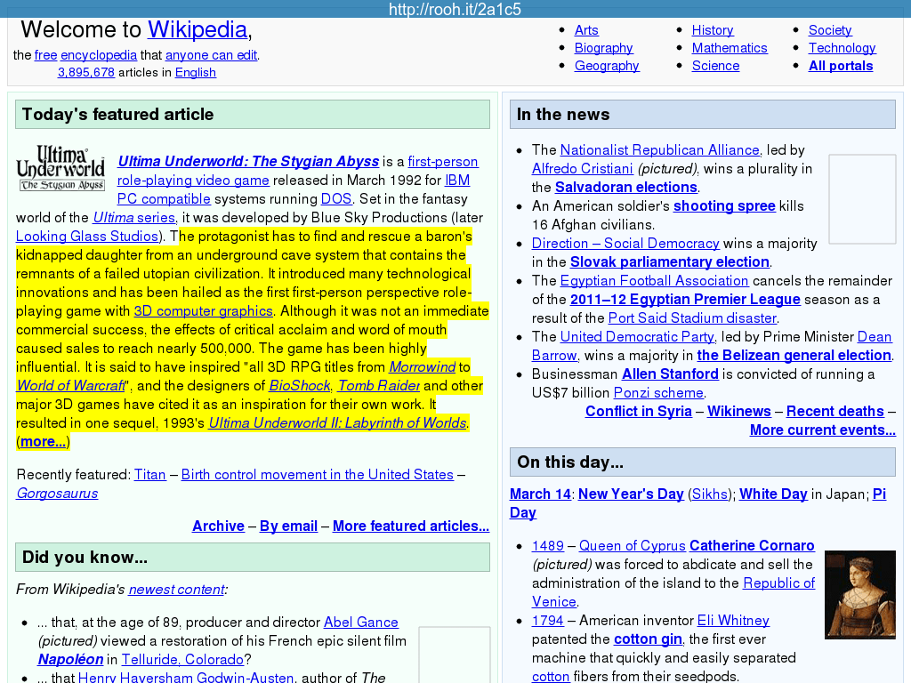Follow the Salvadoran elections link

click(625, 188)
